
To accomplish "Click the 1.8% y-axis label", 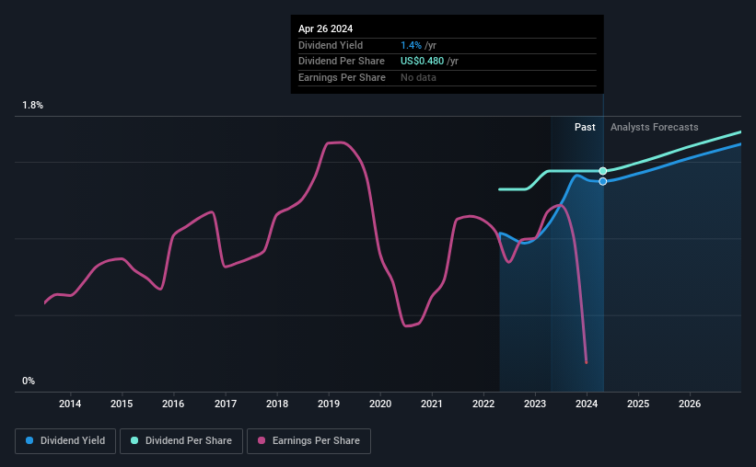I will tap(33, 105).
